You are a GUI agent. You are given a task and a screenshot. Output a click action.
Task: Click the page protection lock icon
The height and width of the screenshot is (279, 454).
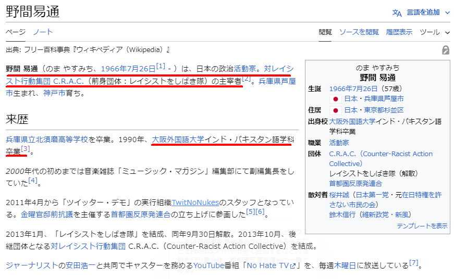click(446, 50)
